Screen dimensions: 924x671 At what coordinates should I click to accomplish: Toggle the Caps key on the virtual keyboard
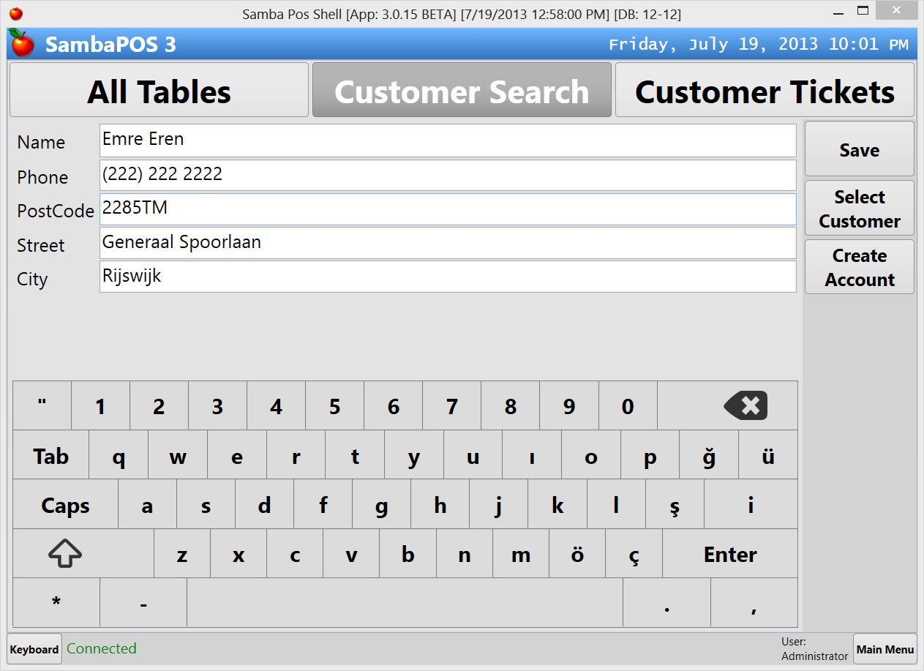(65, 505)
